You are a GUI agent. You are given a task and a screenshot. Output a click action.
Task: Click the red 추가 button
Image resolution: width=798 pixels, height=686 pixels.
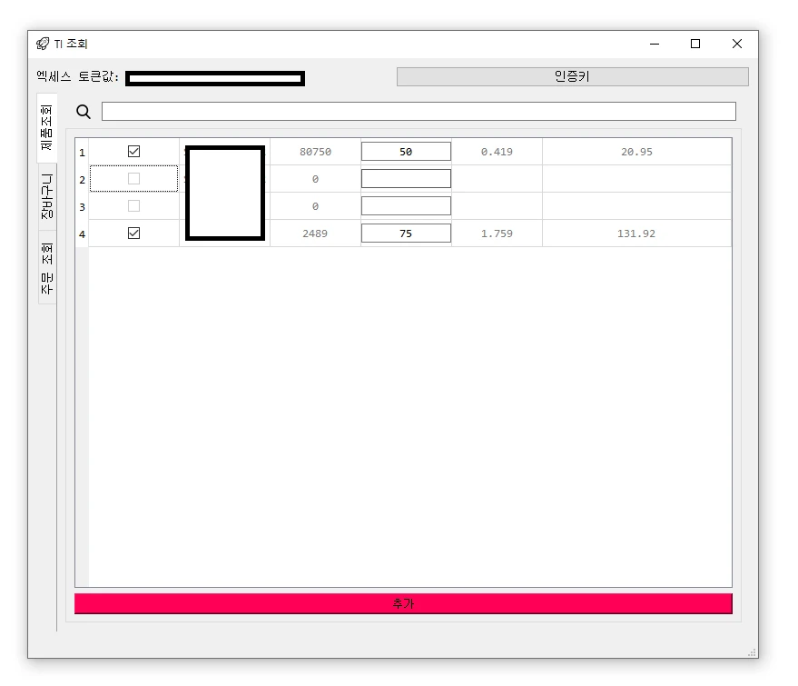click(x=403, y=603)
